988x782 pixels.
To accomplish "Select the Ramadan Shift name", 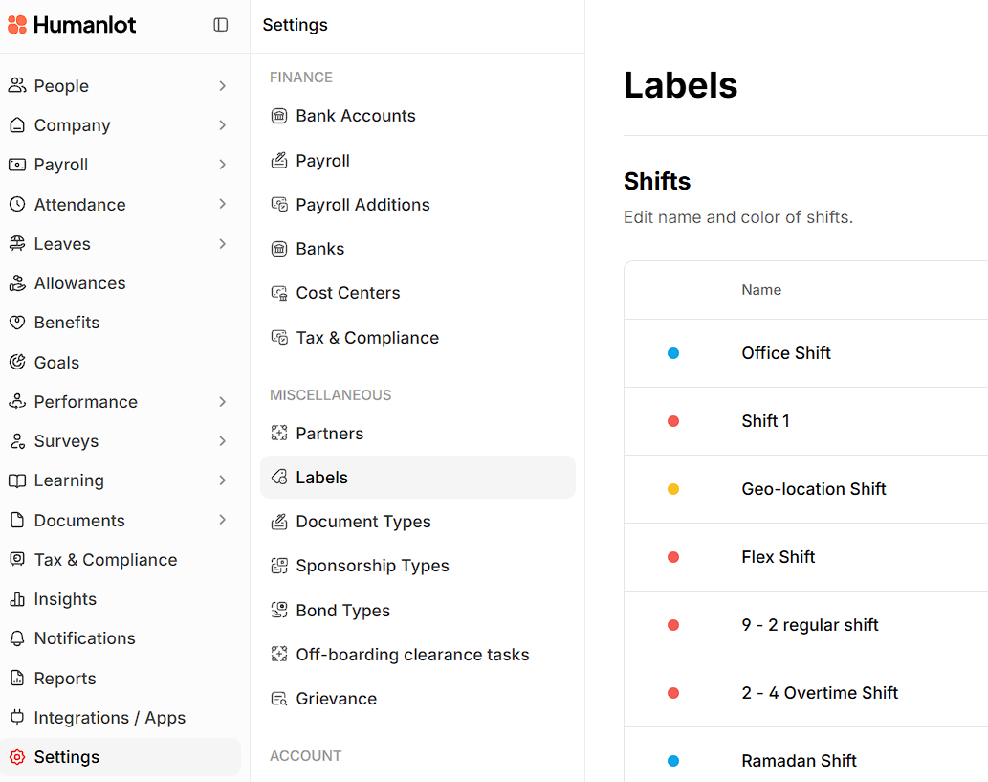I will (x=799, y=761).
